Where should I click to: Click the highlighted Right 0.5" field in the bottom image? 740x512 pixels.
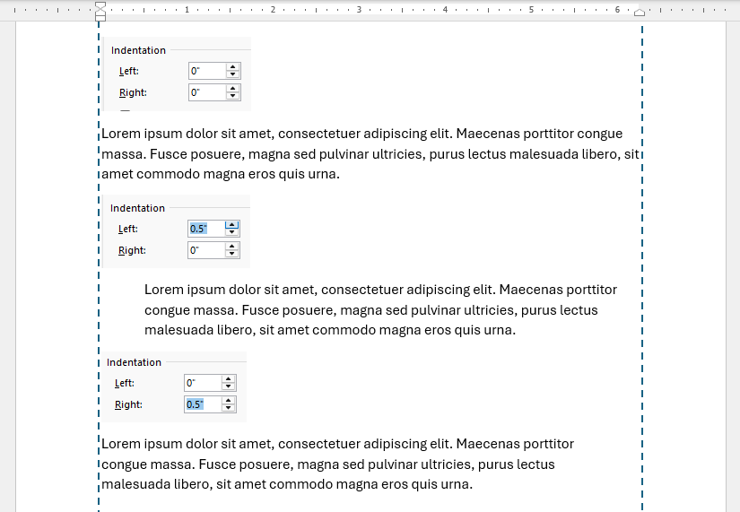204,404
